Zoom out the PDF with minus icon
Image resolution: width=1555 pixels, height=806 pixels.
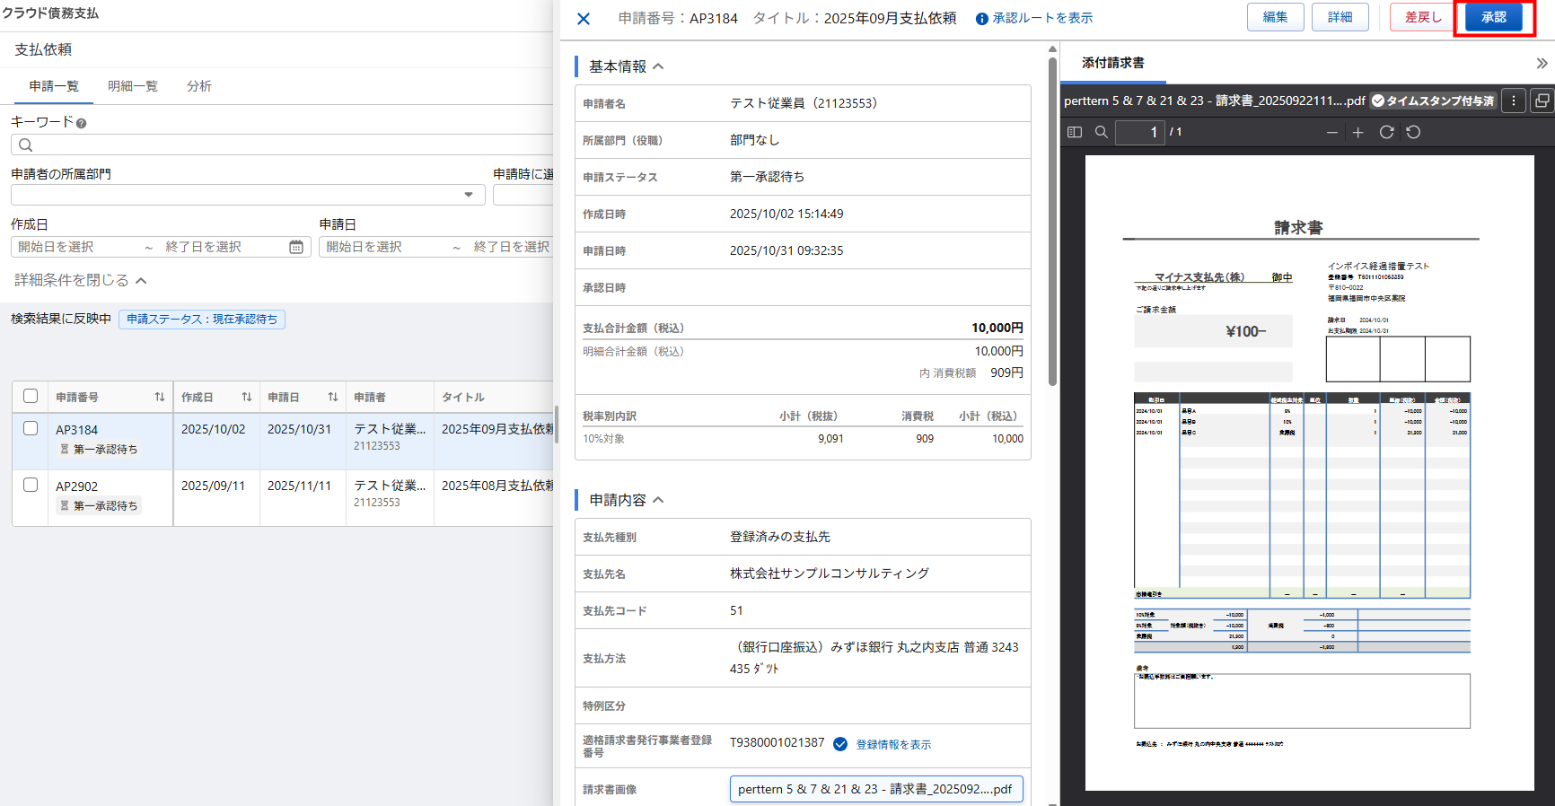(x=1332, y=132)
